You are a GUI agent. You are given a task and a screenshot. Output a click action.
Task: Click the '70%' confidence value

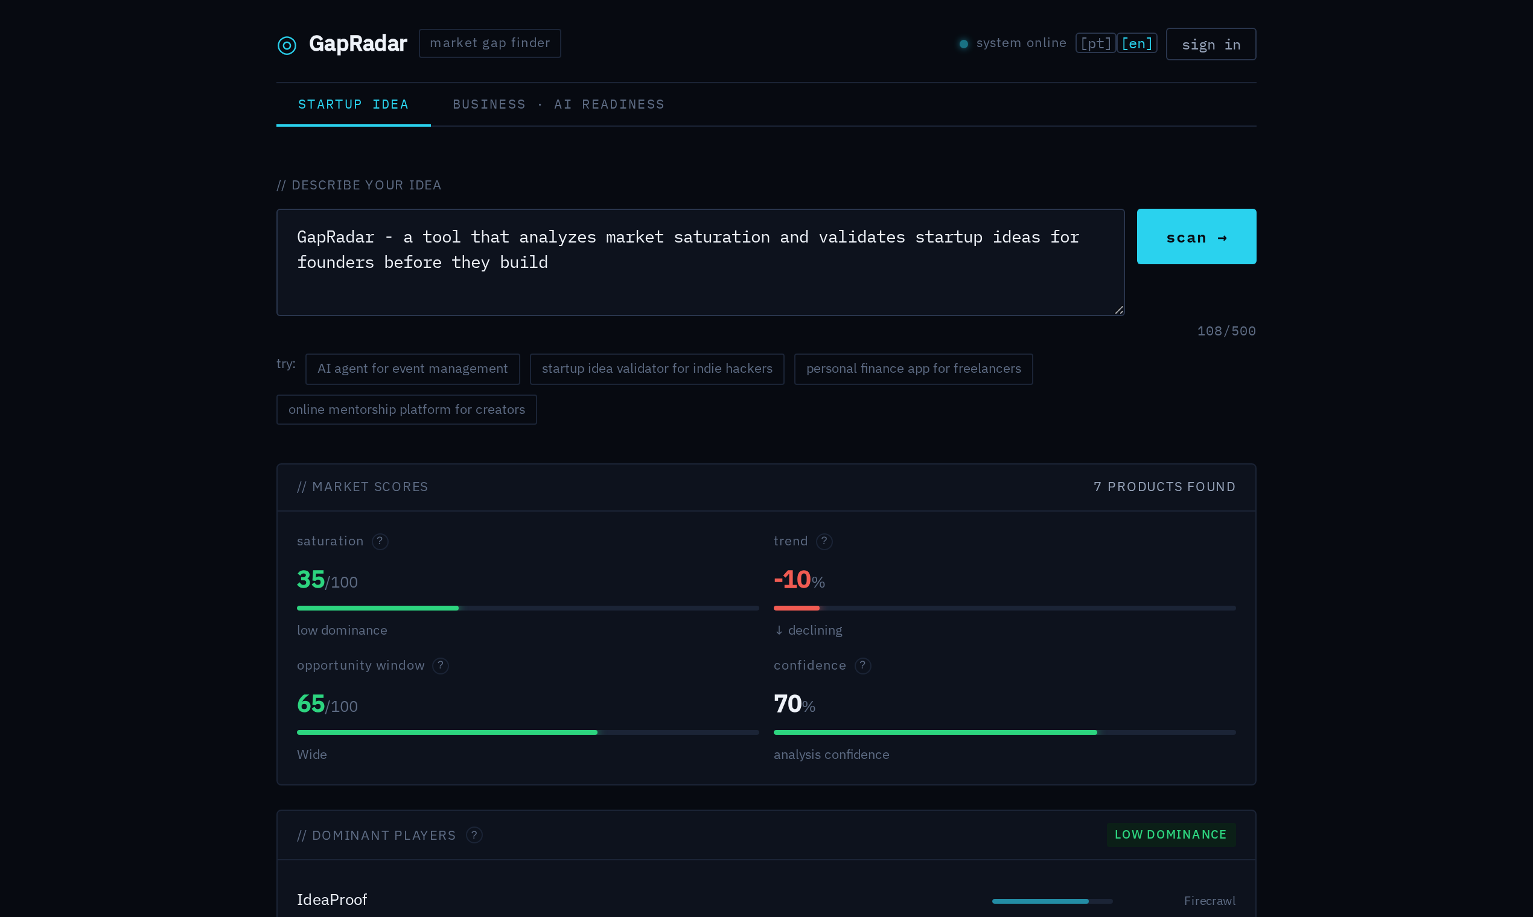click(x=794, y=705)
